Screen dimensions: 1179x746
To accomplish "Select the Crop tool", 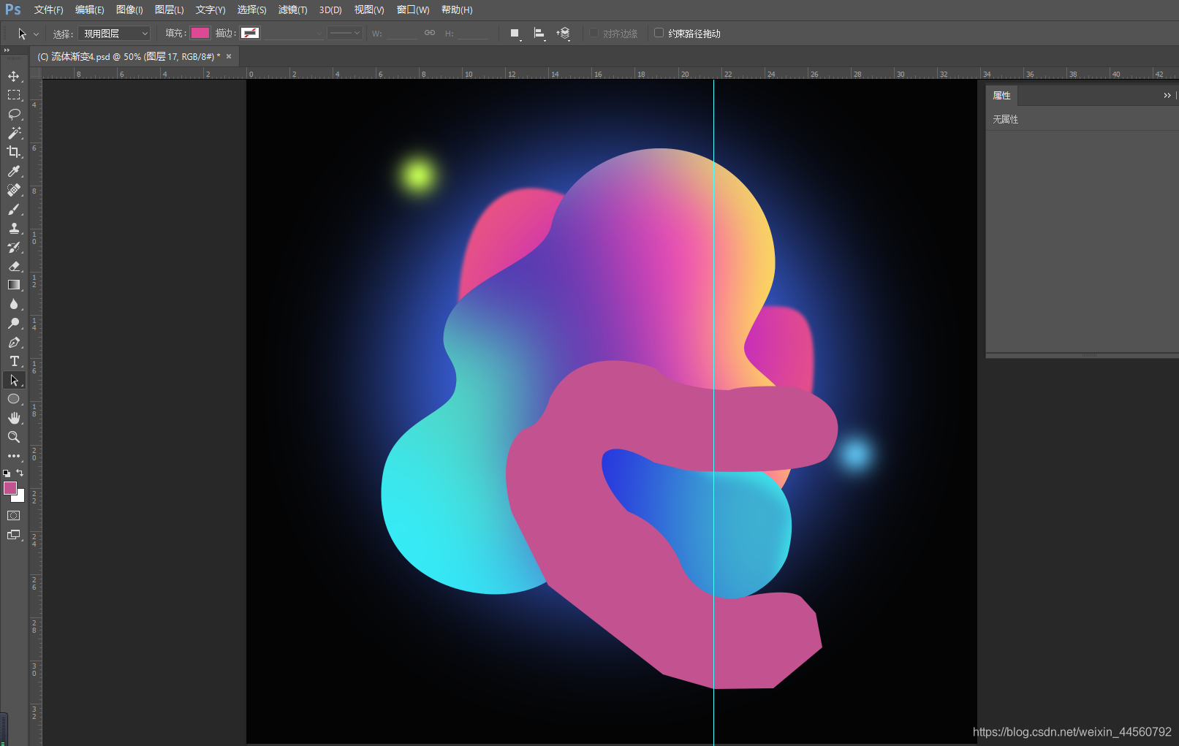I will [14, 152].
